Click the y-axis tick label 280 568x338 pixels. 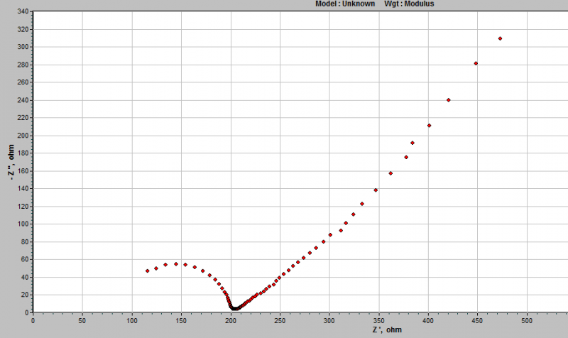click(23, 65)
